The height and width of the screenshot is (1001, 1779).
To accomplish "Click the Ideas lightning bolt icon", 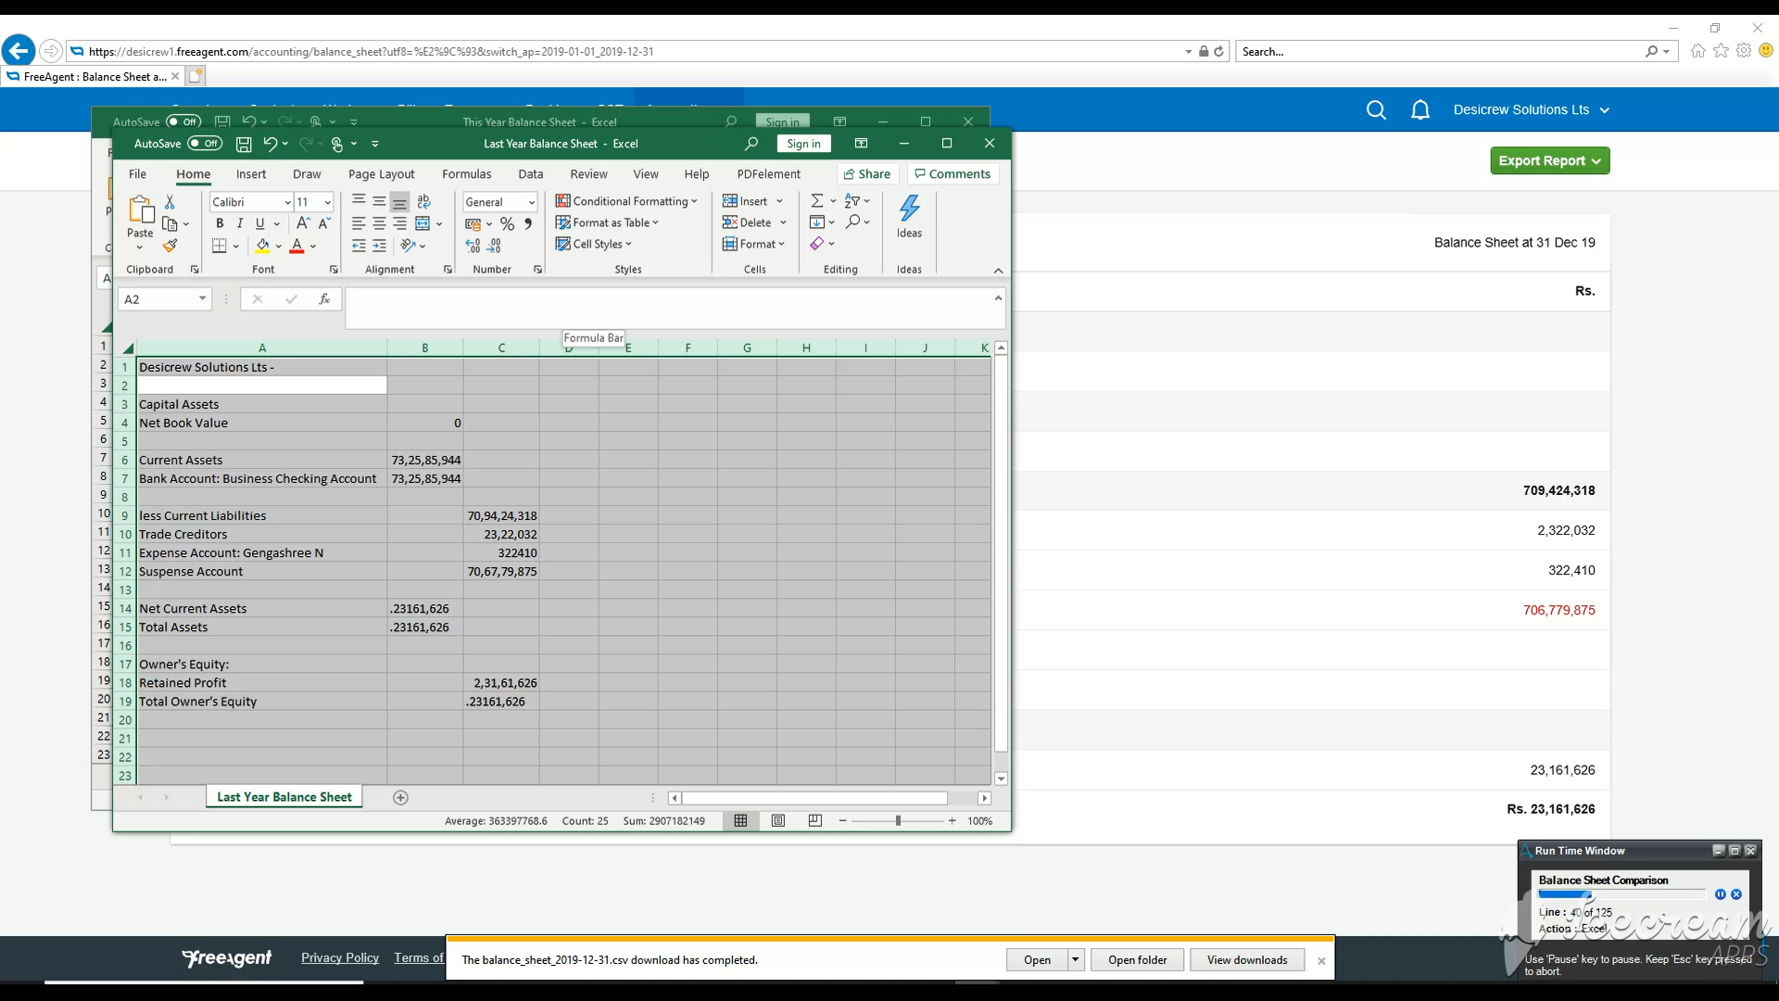I will (909, 209).
